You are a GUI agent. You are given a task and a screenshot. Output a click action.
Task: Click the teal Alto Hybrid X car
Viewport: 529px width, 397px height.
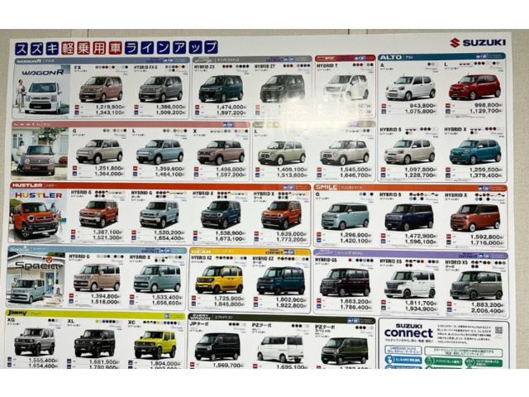[x=474, y=151]
